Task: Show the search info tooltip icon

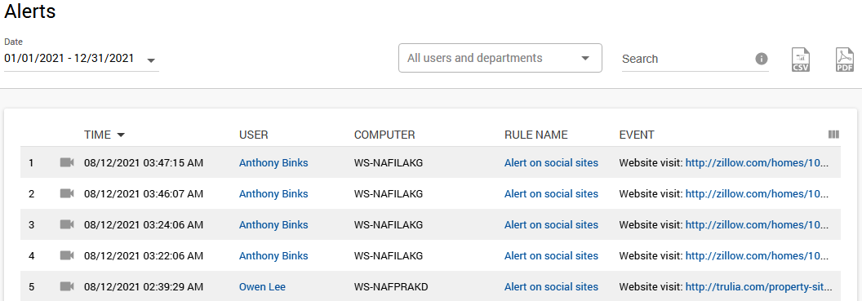Action: pyautogui.click(x=762, y=59)
